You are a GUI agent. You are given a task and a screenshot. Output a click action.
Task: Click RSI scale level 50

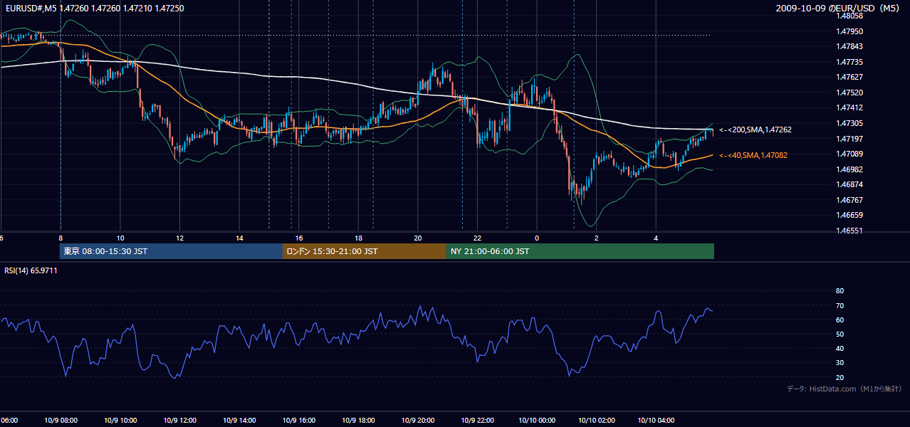point(840,334)
